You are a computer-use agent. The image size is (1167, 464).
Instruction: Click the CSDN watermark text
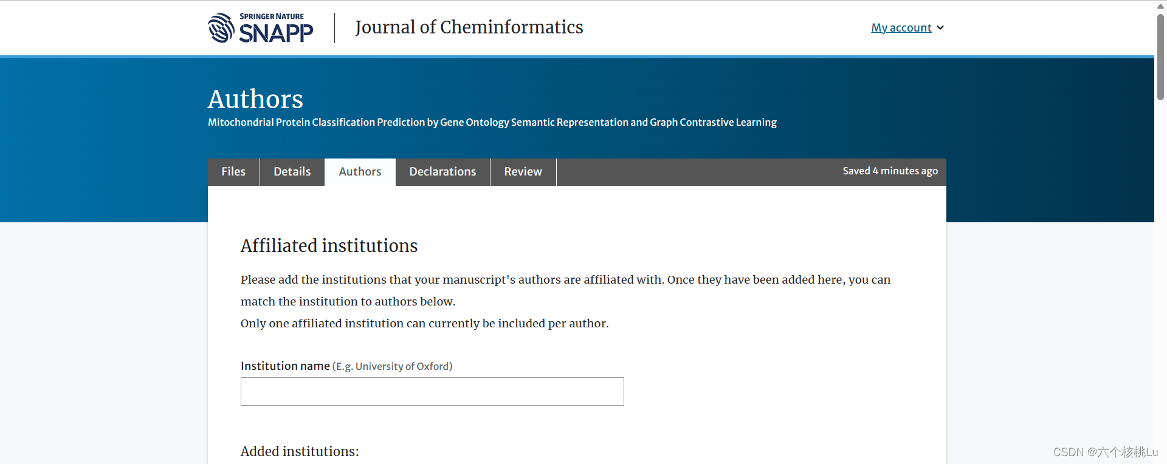[x=1105, y=452]
